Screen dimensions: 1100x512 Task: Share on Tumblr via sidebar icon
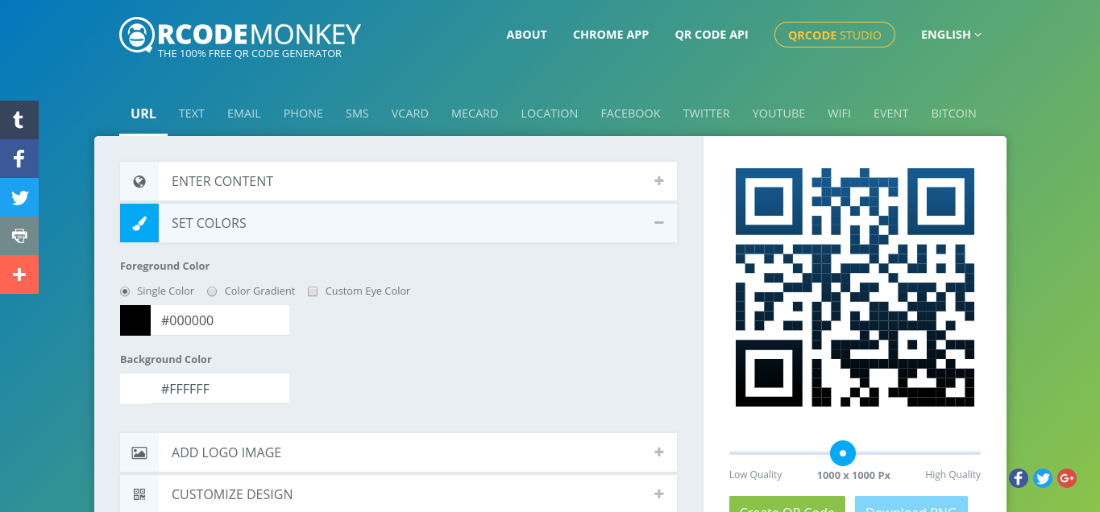click(19, 120)
